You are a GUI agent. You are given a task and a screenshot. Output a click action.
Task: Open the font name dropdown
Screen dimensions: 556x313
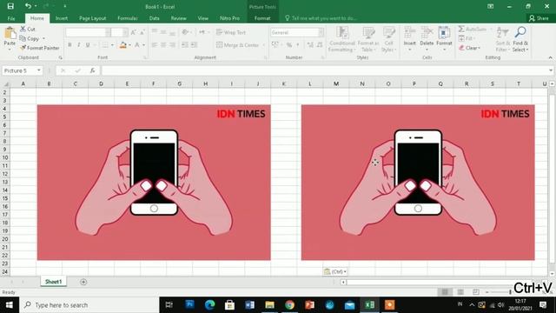click(x=108, y=32)
